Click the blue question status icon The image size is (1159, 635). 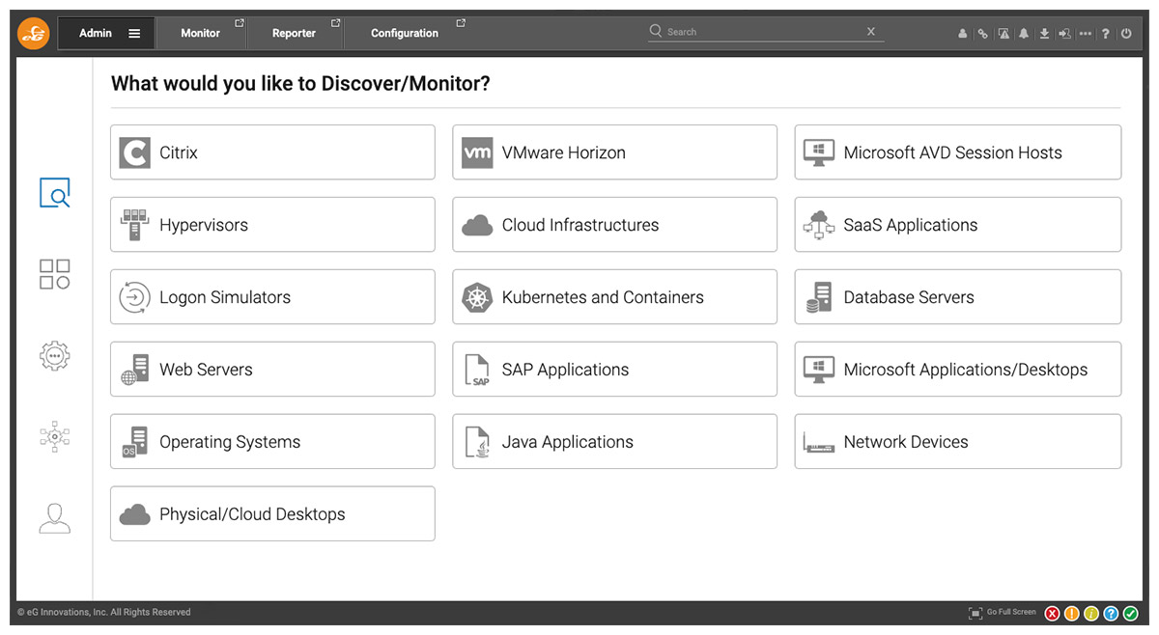click(x=1111, y=614)
